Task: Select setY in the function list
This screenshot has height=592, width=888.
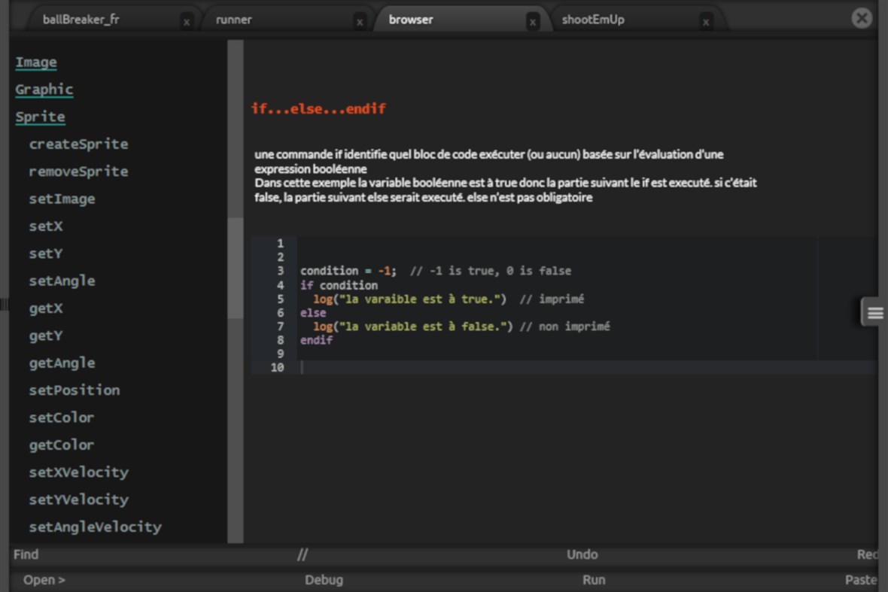Action: [46, 253]
